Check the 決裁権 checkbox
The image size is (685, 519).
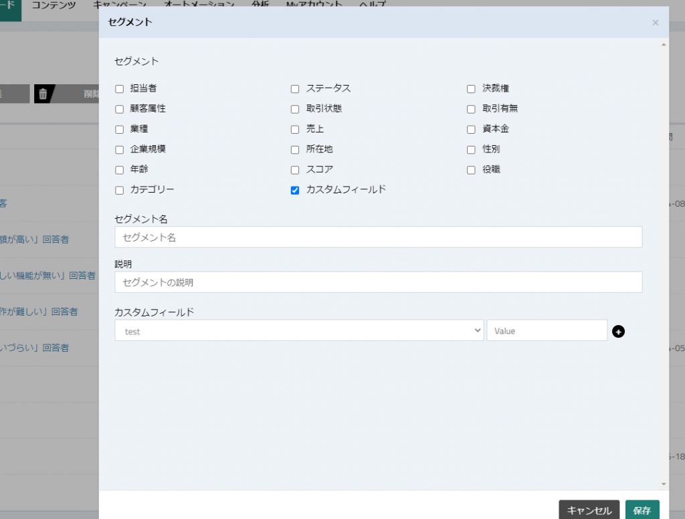click(471, 89)
